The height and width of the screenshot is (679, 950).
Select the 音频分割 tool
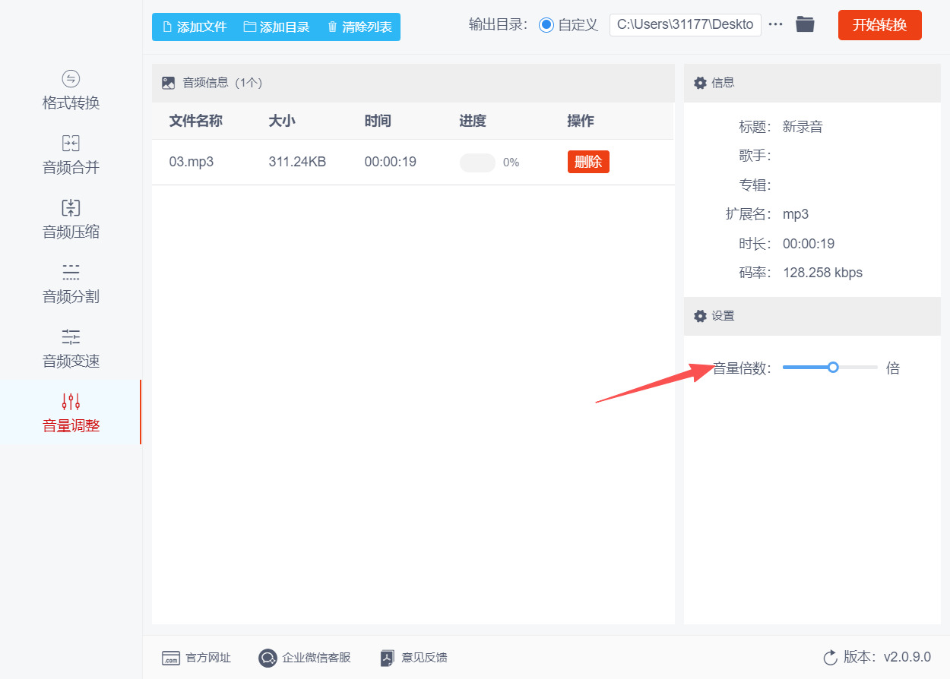(70, 284)
